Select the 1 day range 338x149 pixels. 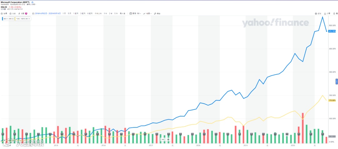pos(64,13)
